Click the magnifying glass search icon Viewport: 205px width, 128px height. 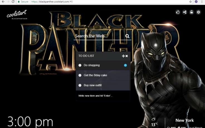point(127,36)
